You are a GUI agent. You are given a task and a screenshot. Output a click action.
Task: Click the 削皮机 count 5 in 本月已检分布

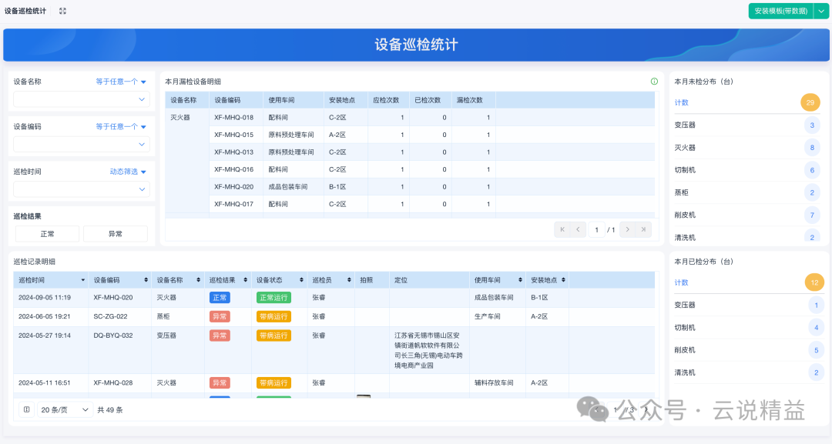click(816, 350)
